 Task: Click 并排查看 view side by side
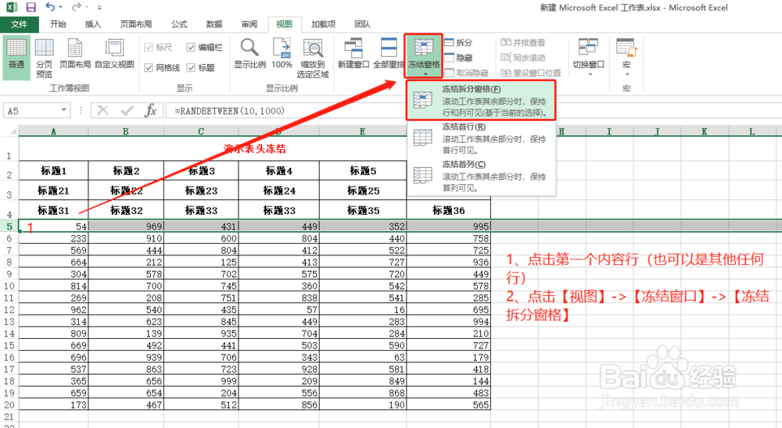coord(522,42)
